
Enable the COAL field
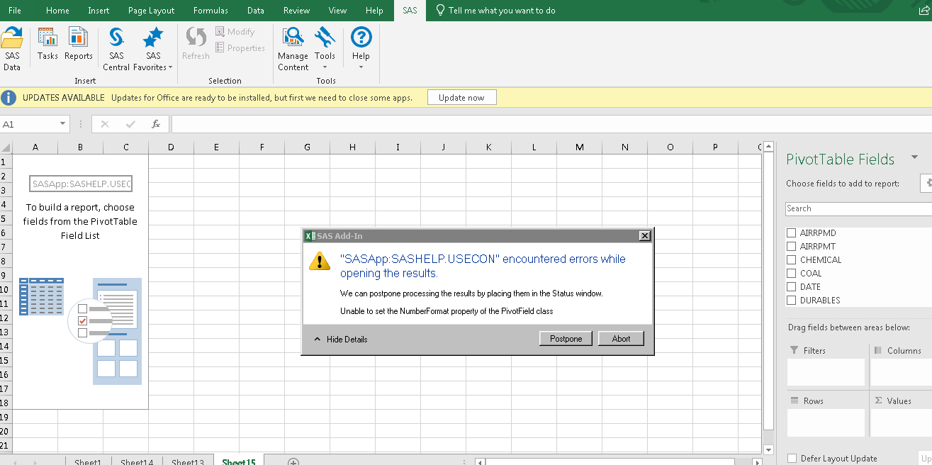click(791, 273)
